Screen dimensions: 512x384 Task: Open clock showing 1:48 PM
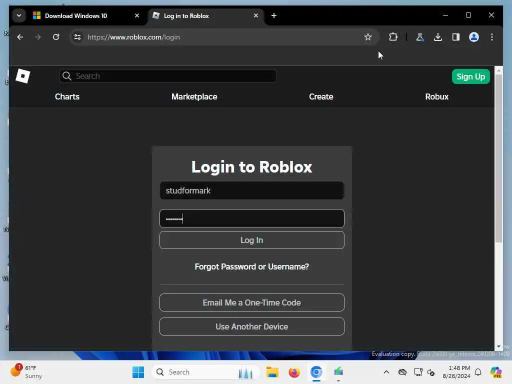tap(456, 372)
